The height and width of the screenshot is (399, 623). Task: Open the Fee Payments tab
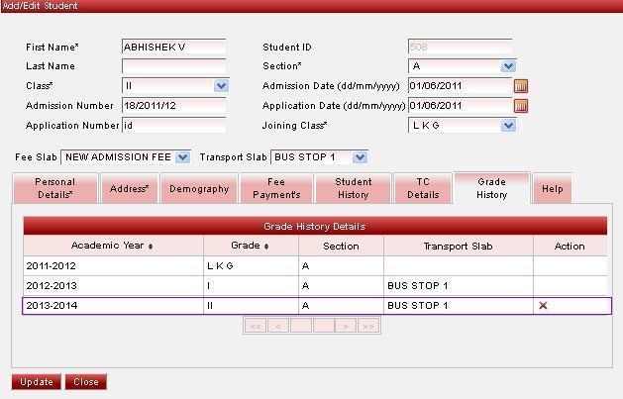tap(276, 188)
